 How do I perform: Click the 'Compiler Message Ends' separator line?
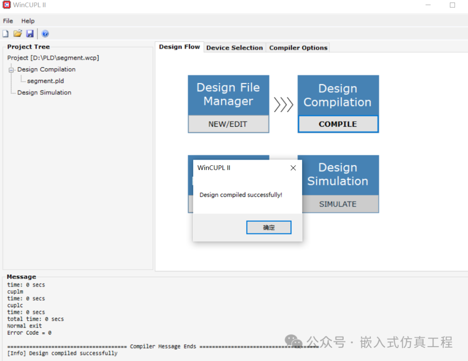click(x=163, y=346)
